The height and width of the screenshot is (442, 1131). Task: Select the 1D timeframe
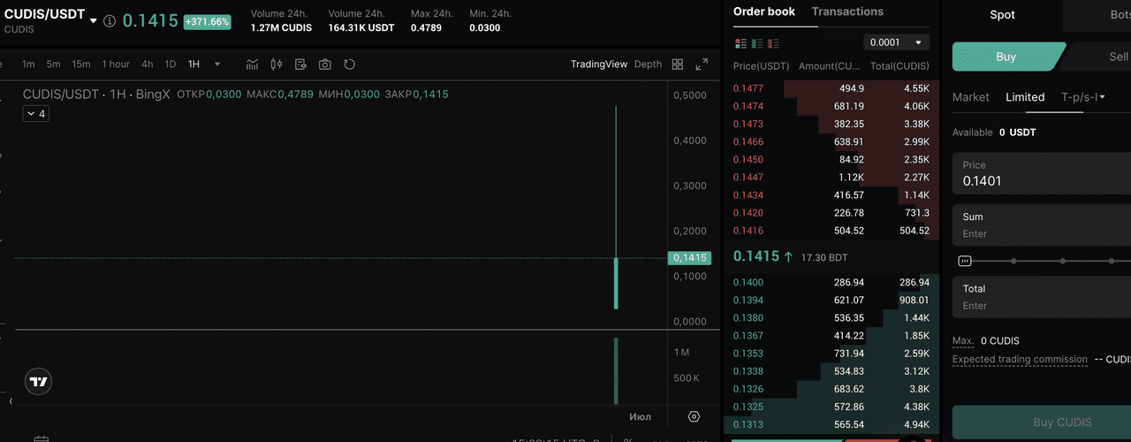point(171,65)
